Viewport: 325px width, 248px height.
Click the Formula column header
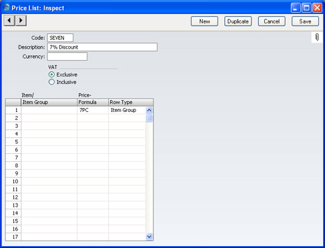click(x=93, y=102)
